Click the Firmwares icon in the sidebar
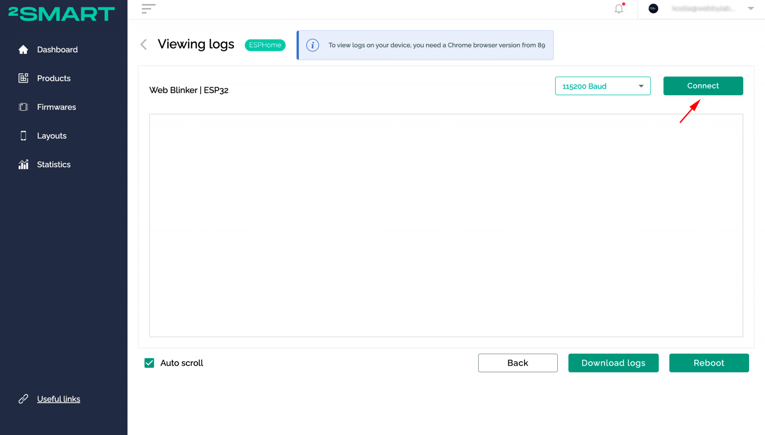This screenshot has height=435, width=765. coord(23,107)
